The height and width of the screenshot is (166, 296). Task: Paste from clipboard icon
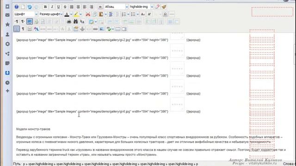point(101,14)
